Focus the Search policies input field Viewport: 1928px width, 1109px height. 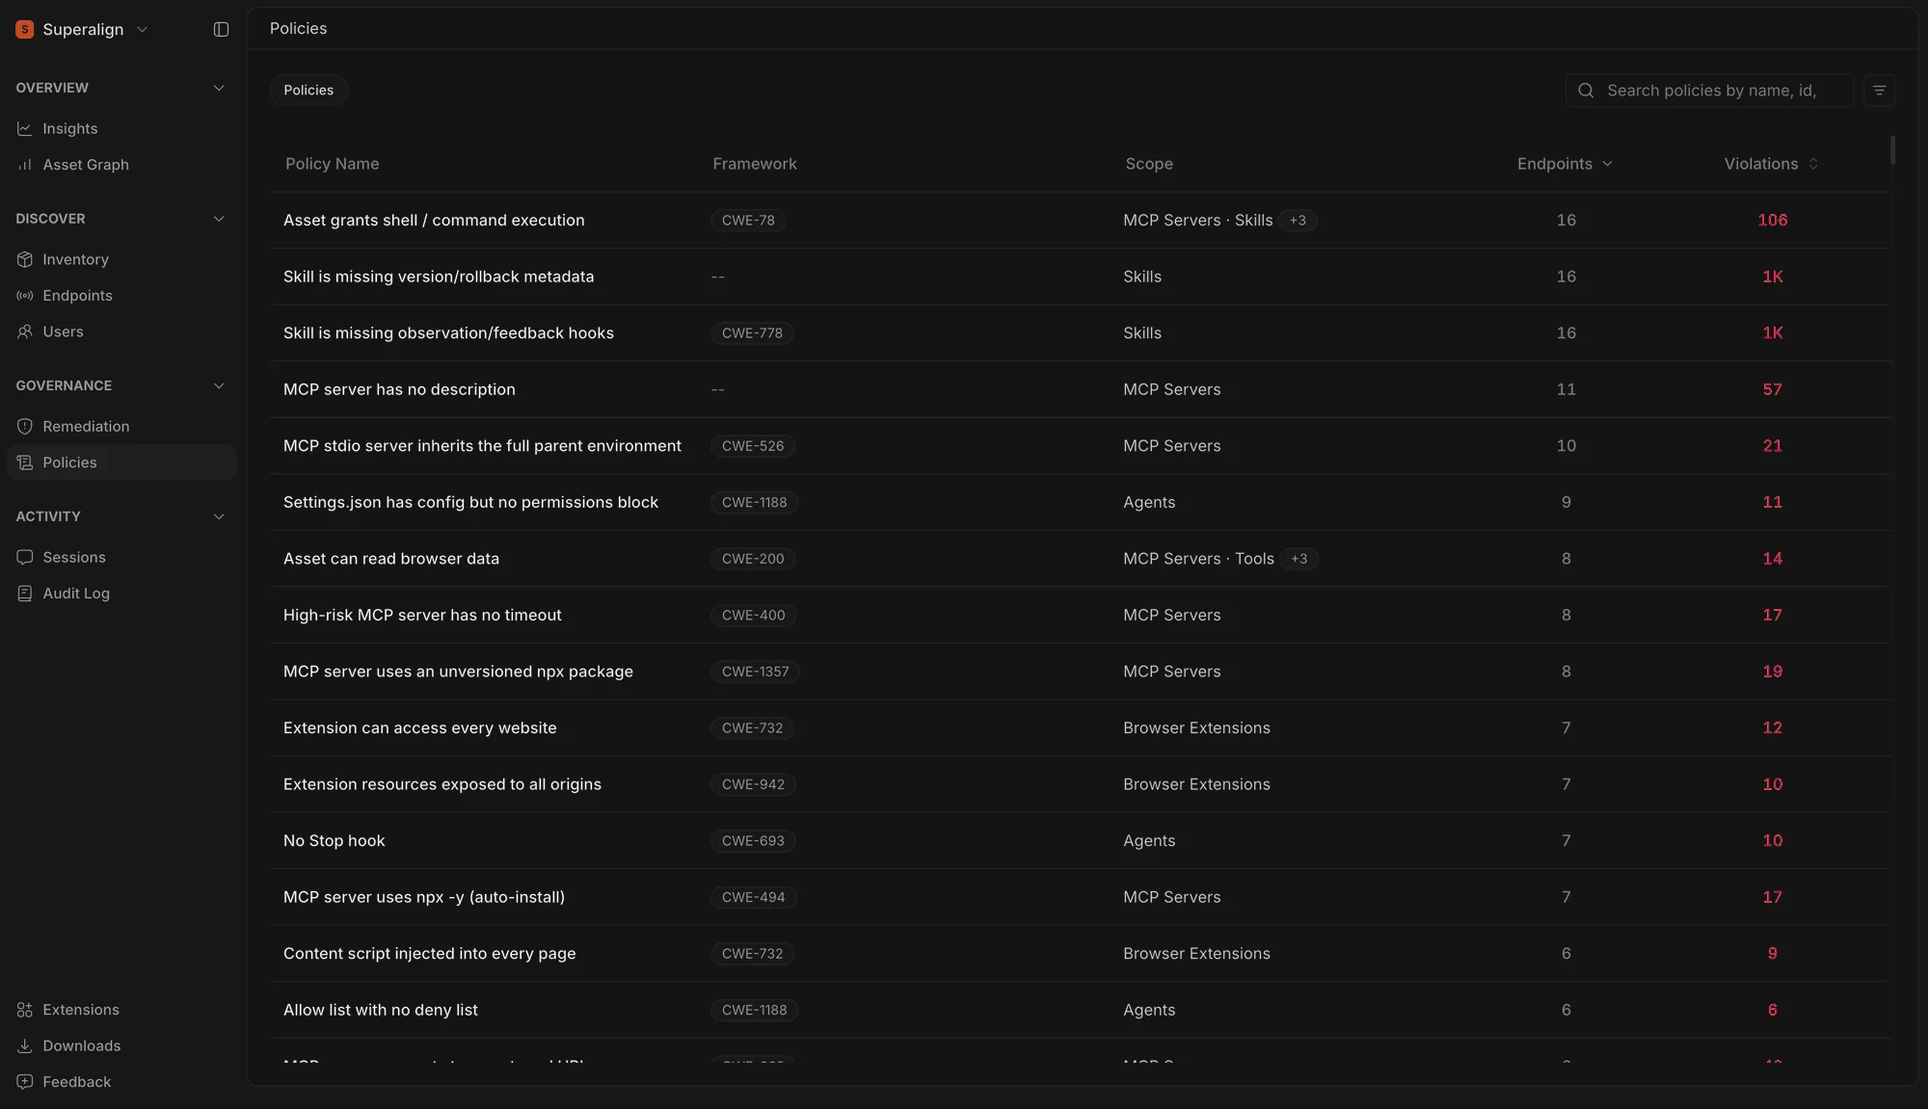click(1710, 91)
